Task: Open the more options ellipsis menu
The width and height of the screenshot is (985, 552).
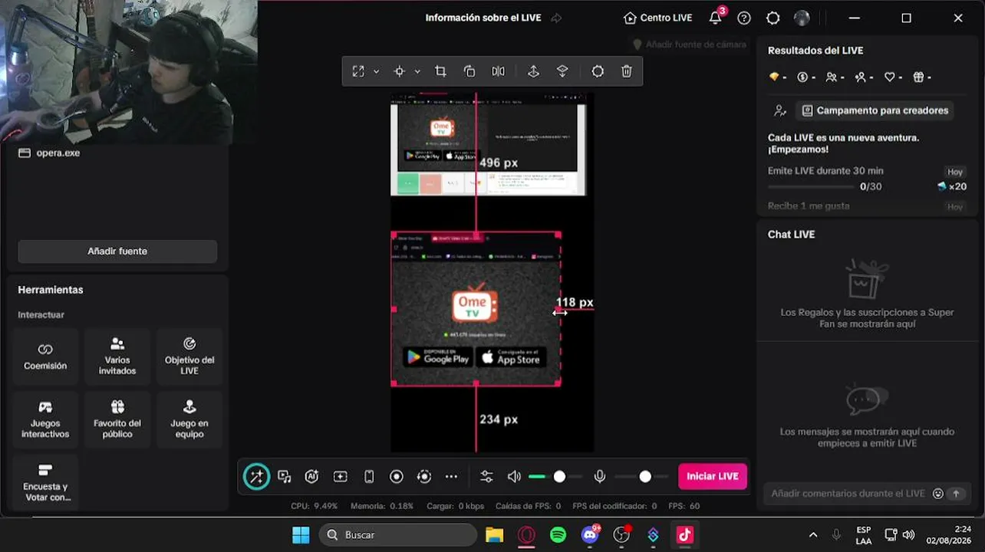Action: pyautogui.click(x=452, y=477)
